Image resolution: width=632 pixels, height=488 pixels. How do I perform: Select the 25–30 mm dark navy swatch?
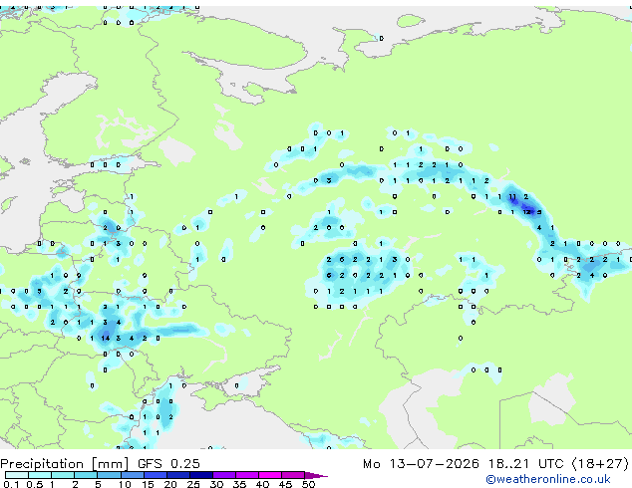coord(201,475)
